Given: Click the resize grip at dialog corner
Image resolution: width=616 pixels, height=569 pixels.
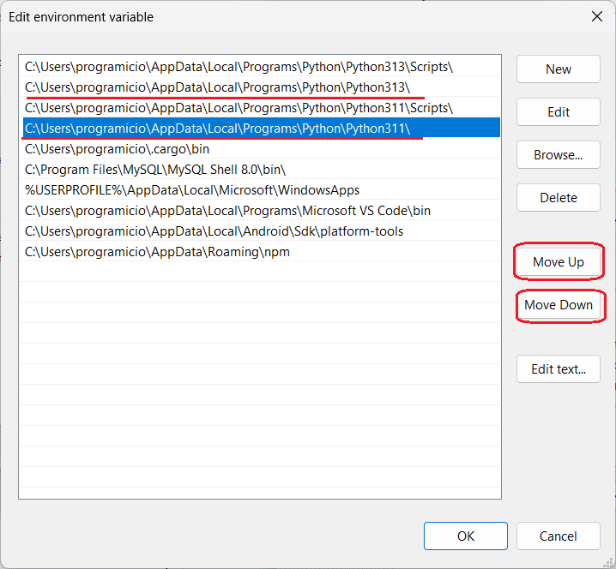Looking at the screenshot, I should [x=608, y=562].
